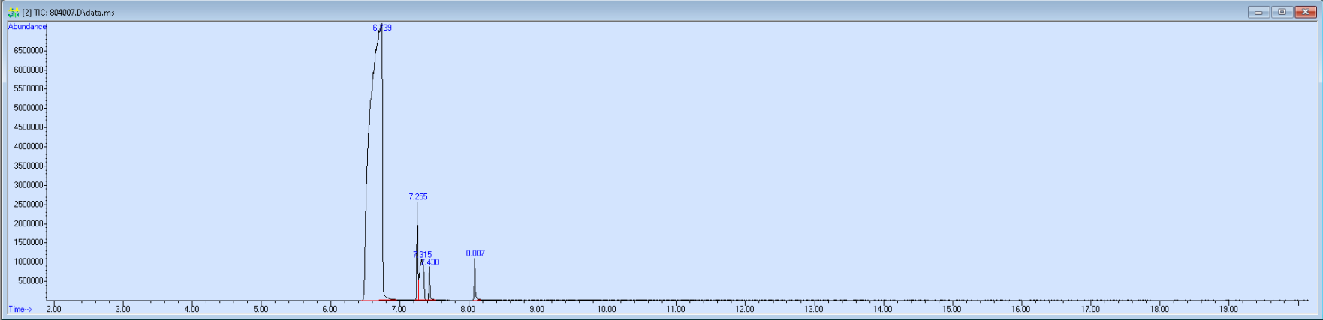Close the TIC data.ms window
Screen dimensions: 1323x320
click(x=1305, y=12)
